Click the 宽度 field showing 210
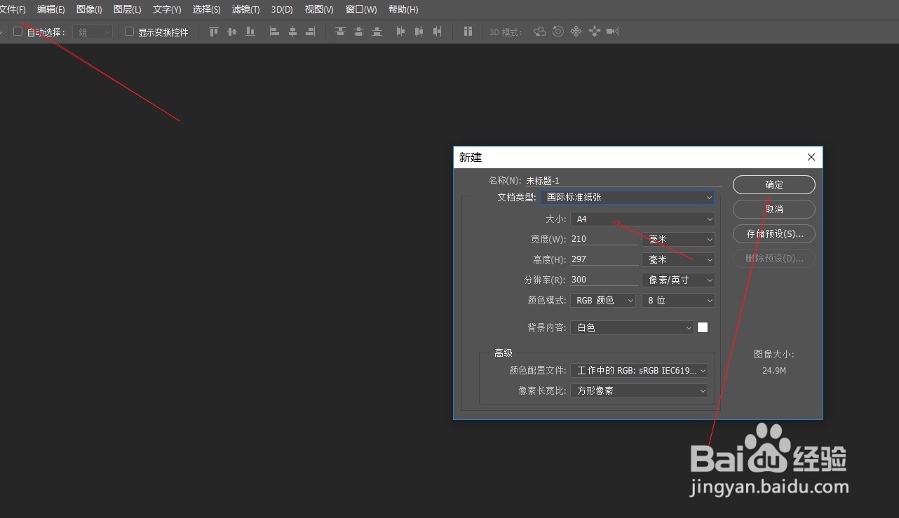 point(604,239)
